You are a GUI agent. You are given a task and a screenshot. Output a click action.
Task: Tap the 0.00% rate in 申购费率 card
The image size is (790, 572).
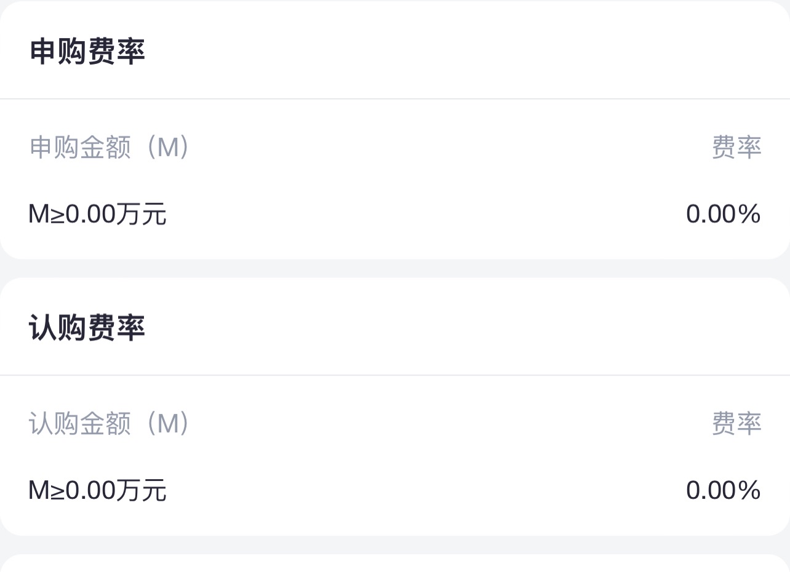coord(724,215)
